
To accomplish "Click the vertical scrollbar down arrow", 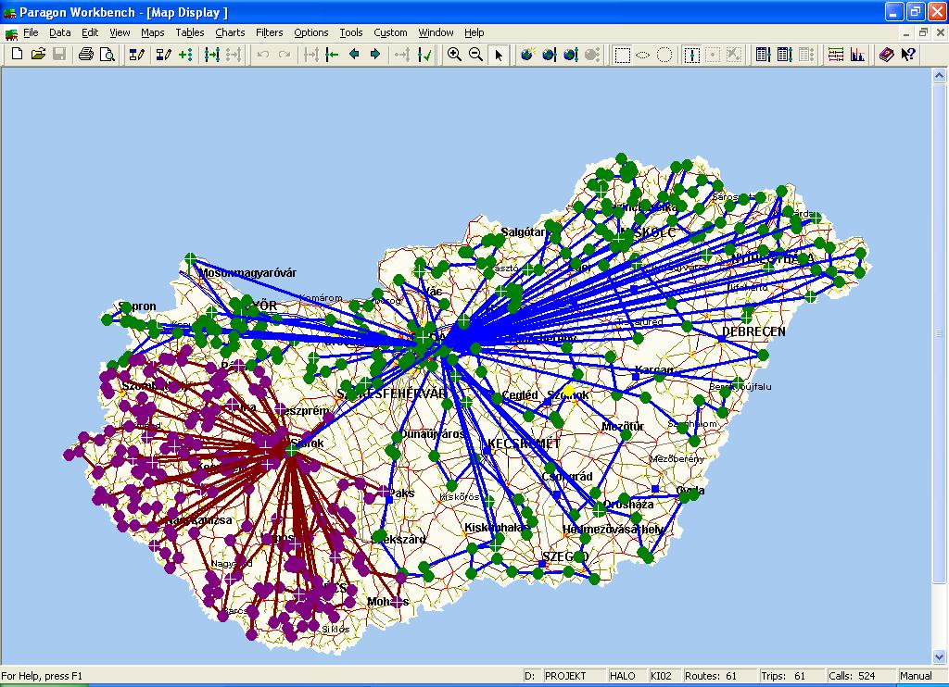I will [x=940, y=656].
